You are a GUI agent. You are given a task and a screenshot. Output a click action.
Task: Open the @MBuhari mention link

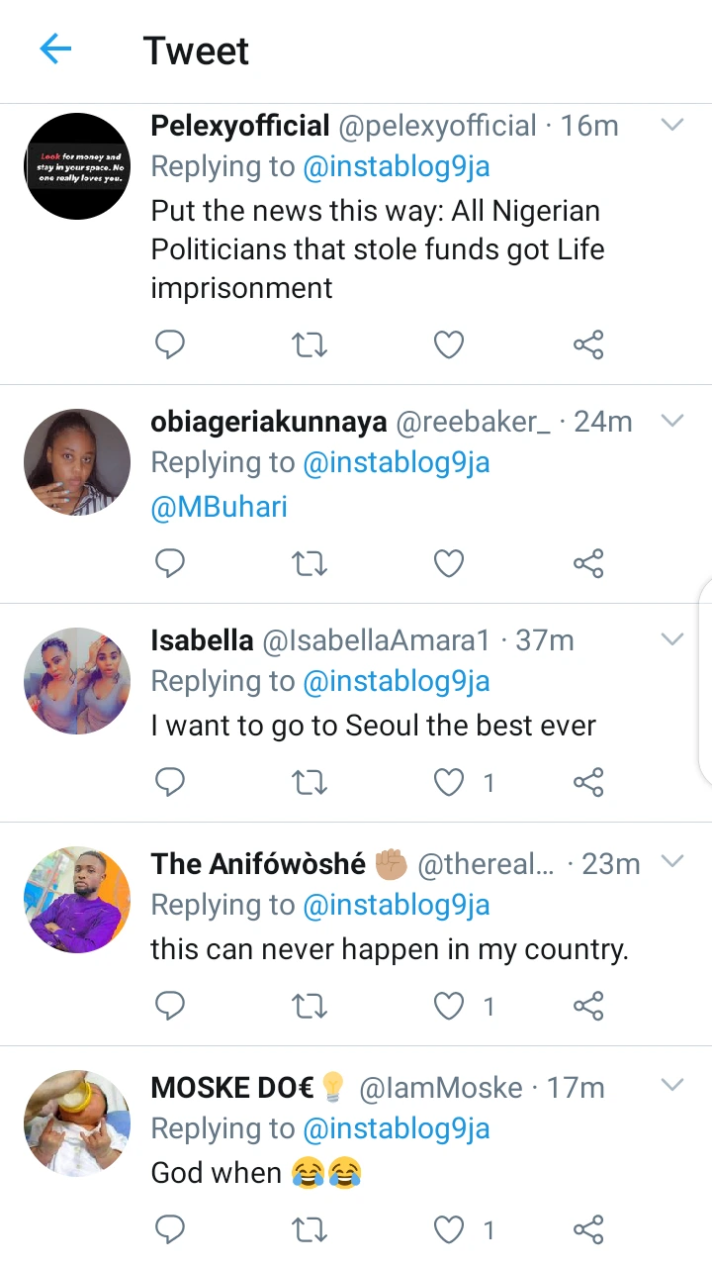(x=219, y=507)
